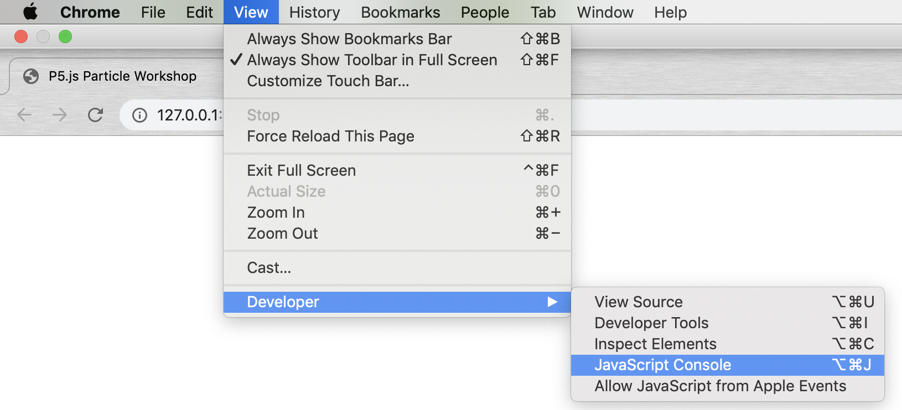Viewport: 902px width, 410px height.
Task: Click Force Reload This Page
Action: coord(330,136)
